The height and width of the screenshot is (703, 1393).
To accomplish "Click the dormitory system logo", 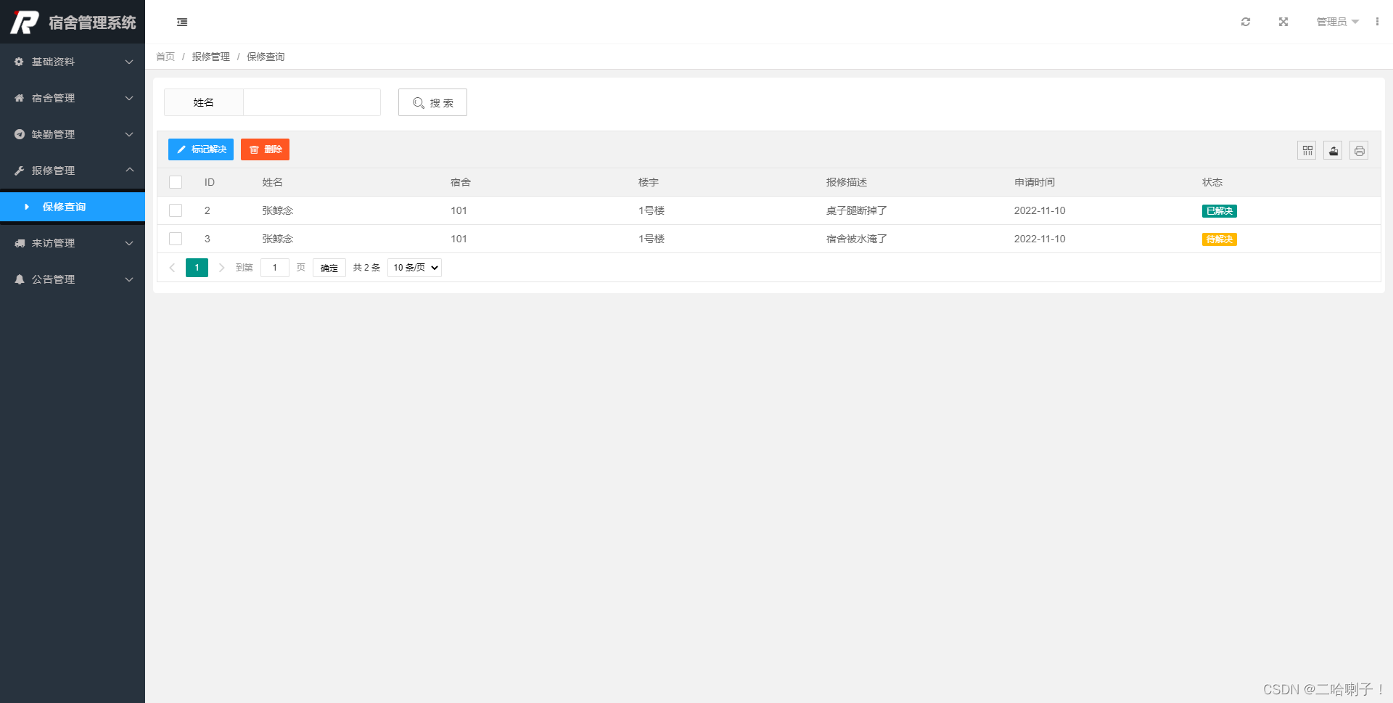I will (73, 22).
